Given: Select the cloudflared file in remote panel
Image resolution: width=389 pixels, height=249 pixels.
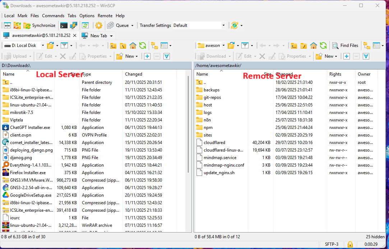Looking at the screenshot, I should tap(214, 143).
